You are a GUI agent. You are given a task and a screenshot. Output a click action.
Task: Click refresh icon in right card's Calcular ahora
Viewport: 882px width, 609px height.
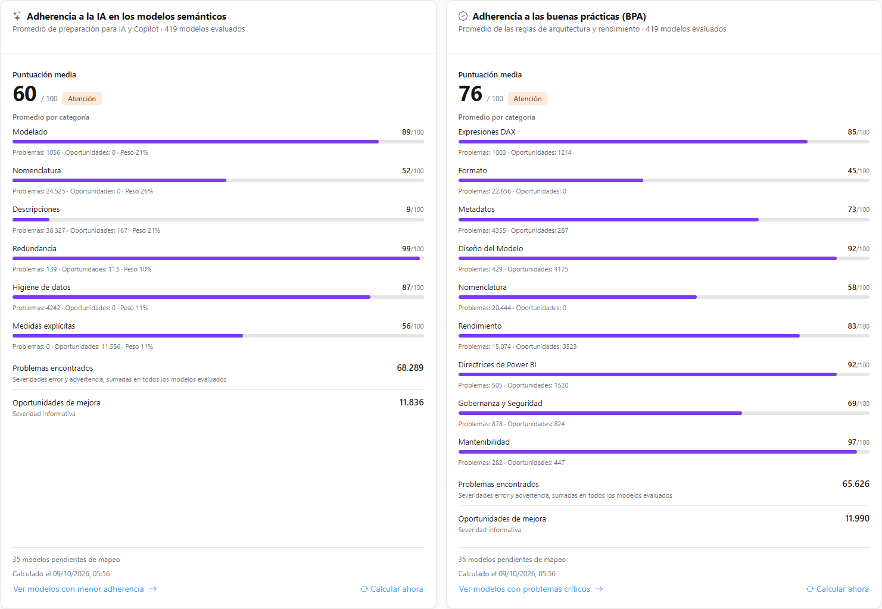click(x=810, y=589)
